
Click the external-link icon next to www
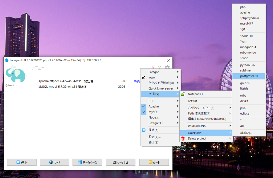(x=143, y=78)
